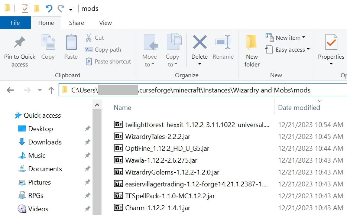Viewport: 347px width, 215px height.
Task: Click the Cut scissors icon
Action: click(89, 38)
